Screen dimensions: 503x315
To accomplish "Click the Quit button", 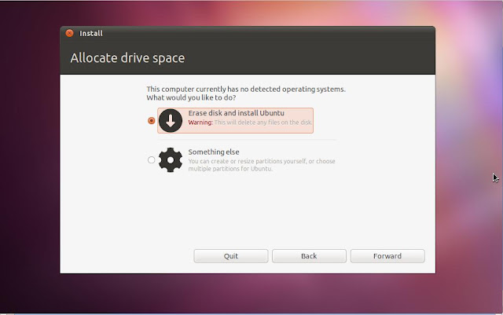I will coord(230,256).
